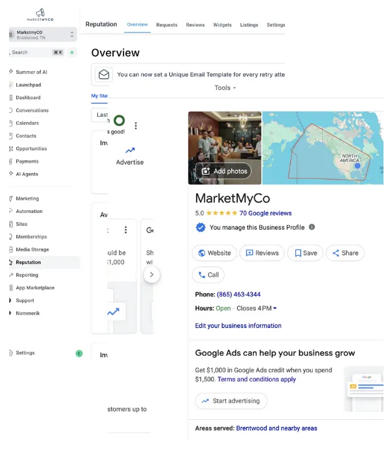
Task: Click trending-up icon in card footer
Action: (114, 312)
